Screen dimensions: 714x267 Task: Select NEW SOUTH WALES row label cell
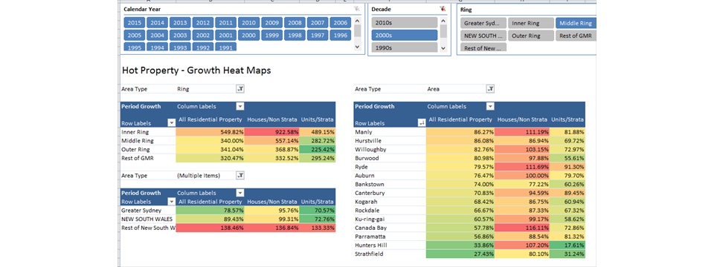(x=148, y=220)
